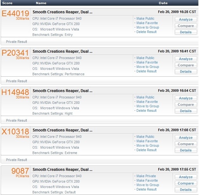
Task: Make the E44019 result a favorite
Action: tap(147, 23)
